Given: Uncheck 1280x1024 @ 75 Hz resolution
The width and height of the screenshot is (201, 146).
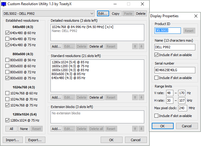Looking at the screenshot, I should point(8,120).
